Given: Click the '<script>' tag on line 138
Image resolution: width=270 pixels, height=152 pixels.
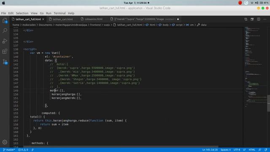Looking at the screenshot, I should 30,49.
